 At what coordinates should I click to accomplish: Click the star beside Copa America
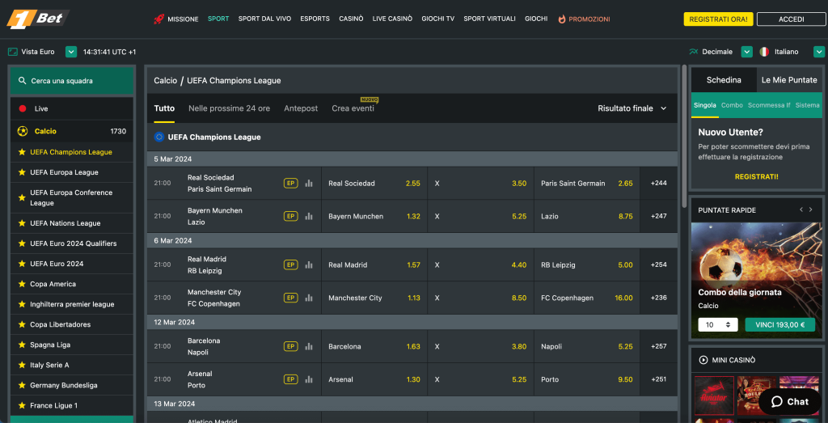pyautogui.click(x=22, y=284)
